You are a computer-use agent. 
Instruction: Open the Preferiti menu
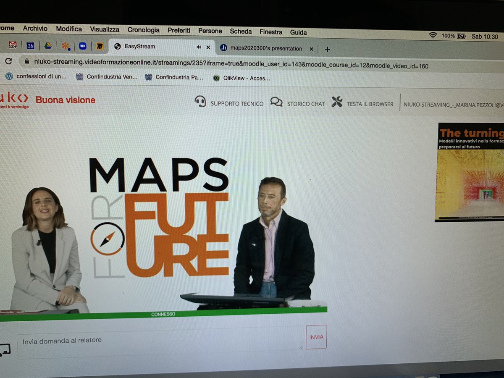pos(179,30)
